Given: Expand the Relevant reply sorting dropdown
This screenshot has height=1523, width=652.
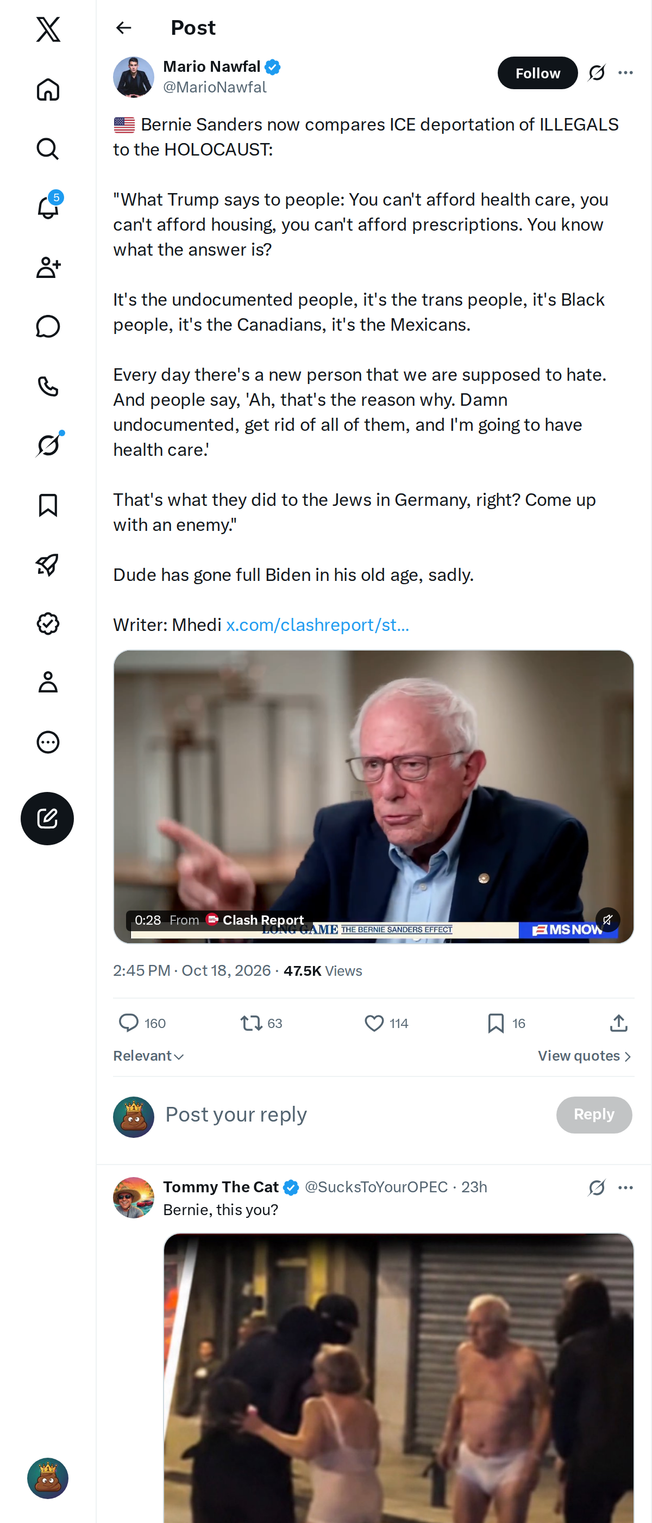Looking at the screenshot, I should [x=149, y=1056].
